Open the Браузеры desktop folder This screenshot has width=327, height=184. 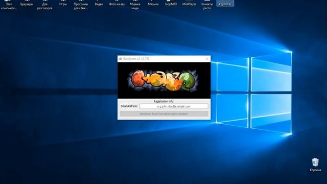[x=27, y=4]
